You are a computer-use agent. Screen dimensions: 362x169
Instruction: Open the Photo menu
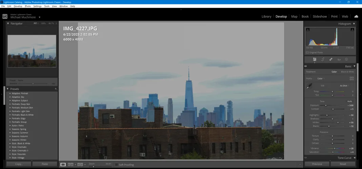pyautogui.click(x=28, y=6)
